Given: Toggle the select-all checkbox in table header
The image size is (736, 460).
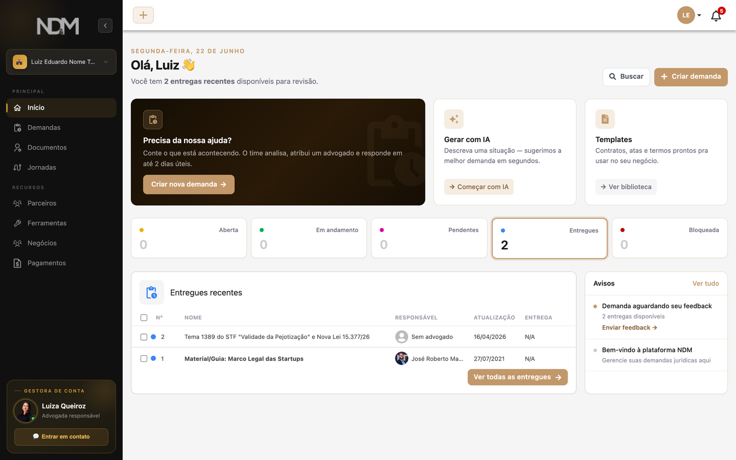Looking at the screenshot, I should (144, 318).
